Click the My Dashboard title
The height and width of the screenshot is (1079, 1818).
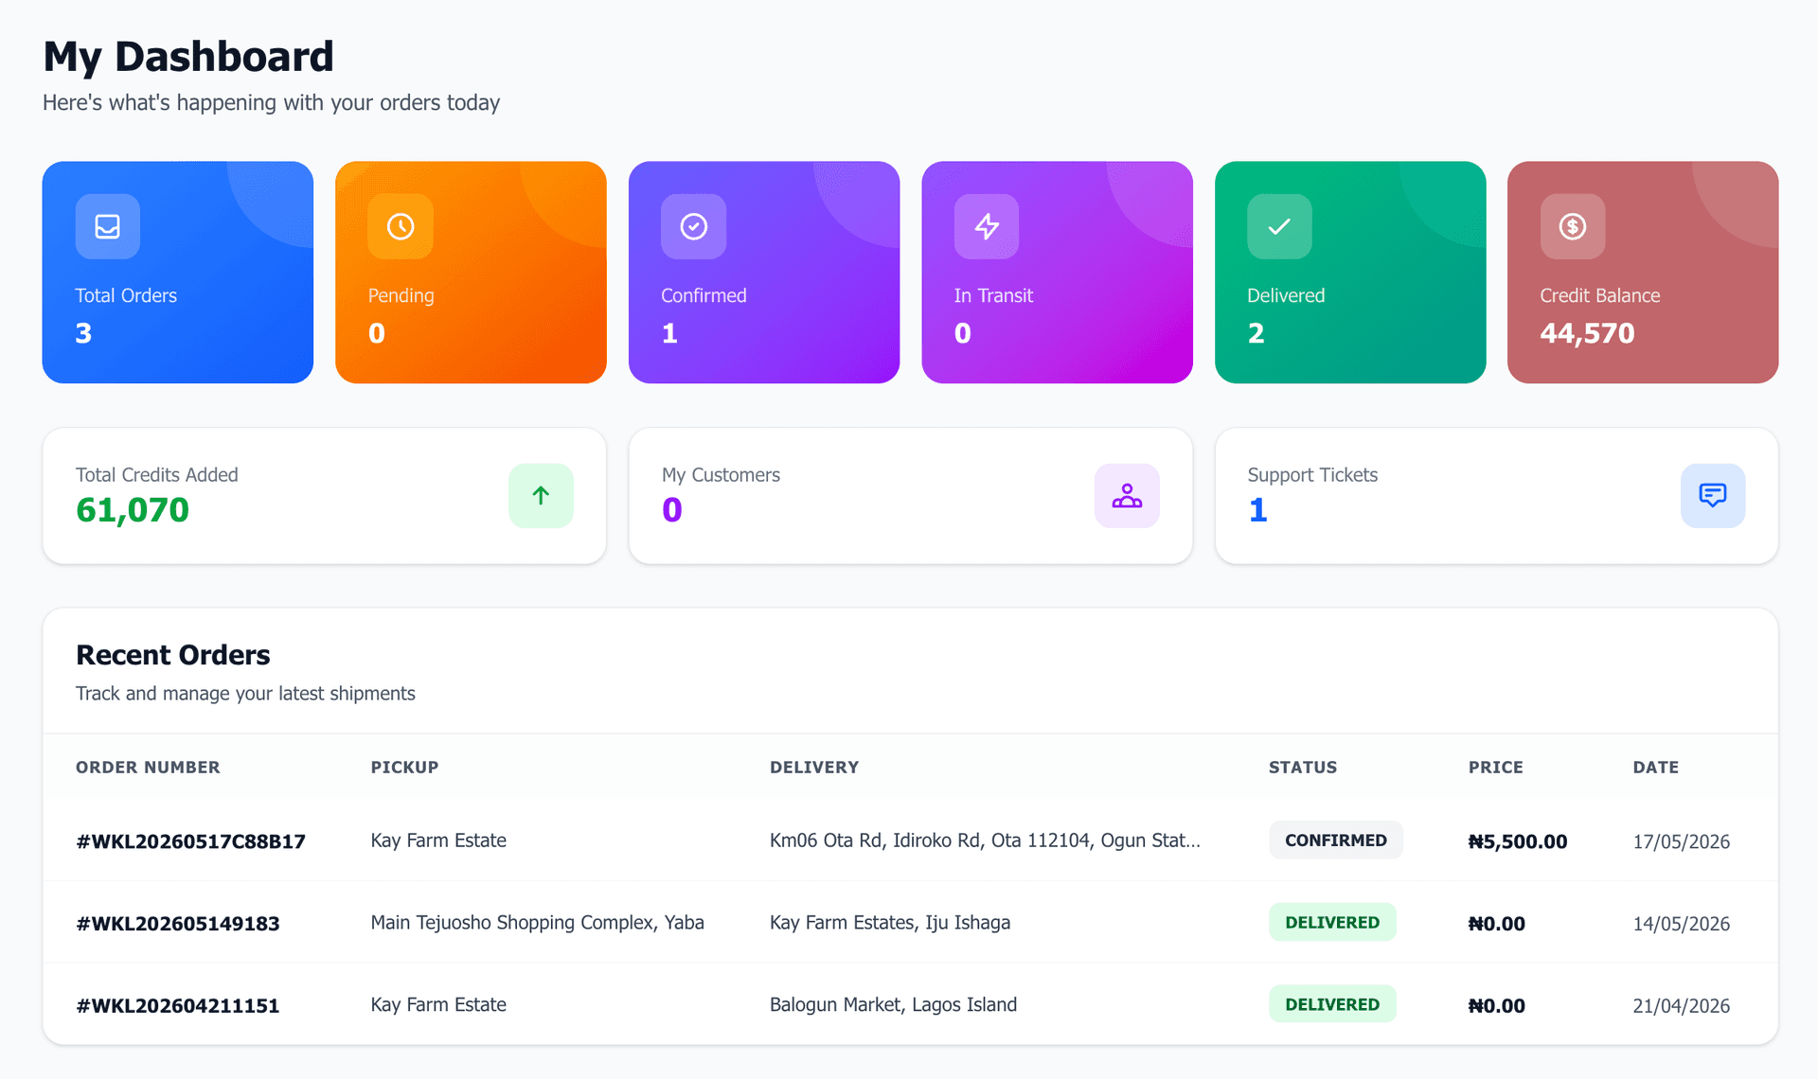[188, 57]
